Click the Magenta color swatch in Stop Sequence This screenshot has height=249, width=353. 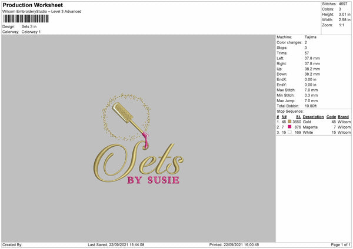[x=289, y=127]
